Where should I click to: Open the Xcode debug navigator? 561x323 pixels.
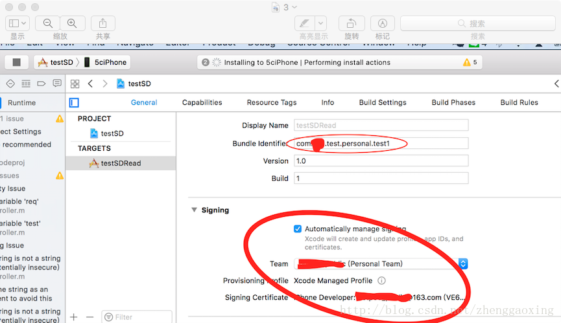[26, 84]
